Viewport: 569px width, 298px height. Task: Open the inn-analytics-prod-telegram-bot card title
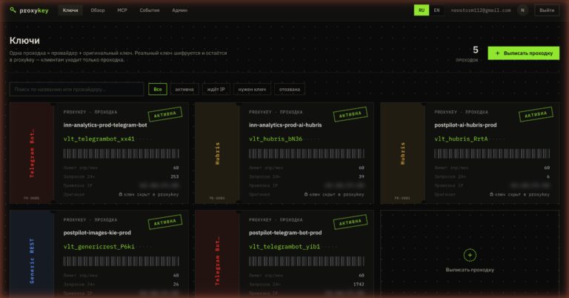[105, 125]
